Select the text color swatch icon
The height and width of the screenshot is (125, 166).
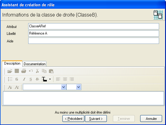pos(44,79)
